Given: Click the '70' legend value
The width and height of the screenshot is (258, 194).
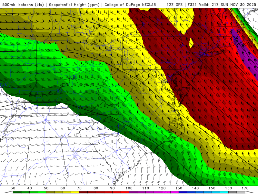Looking at the screenshot, I should click(79, 188).
